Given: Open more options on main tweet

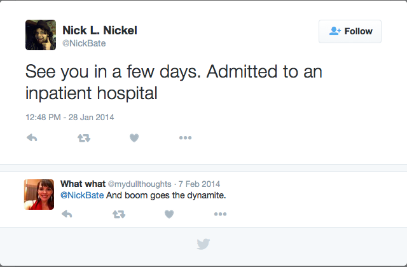Looking at the screenshot, I should pyautogui.click(x=185, y=138).
